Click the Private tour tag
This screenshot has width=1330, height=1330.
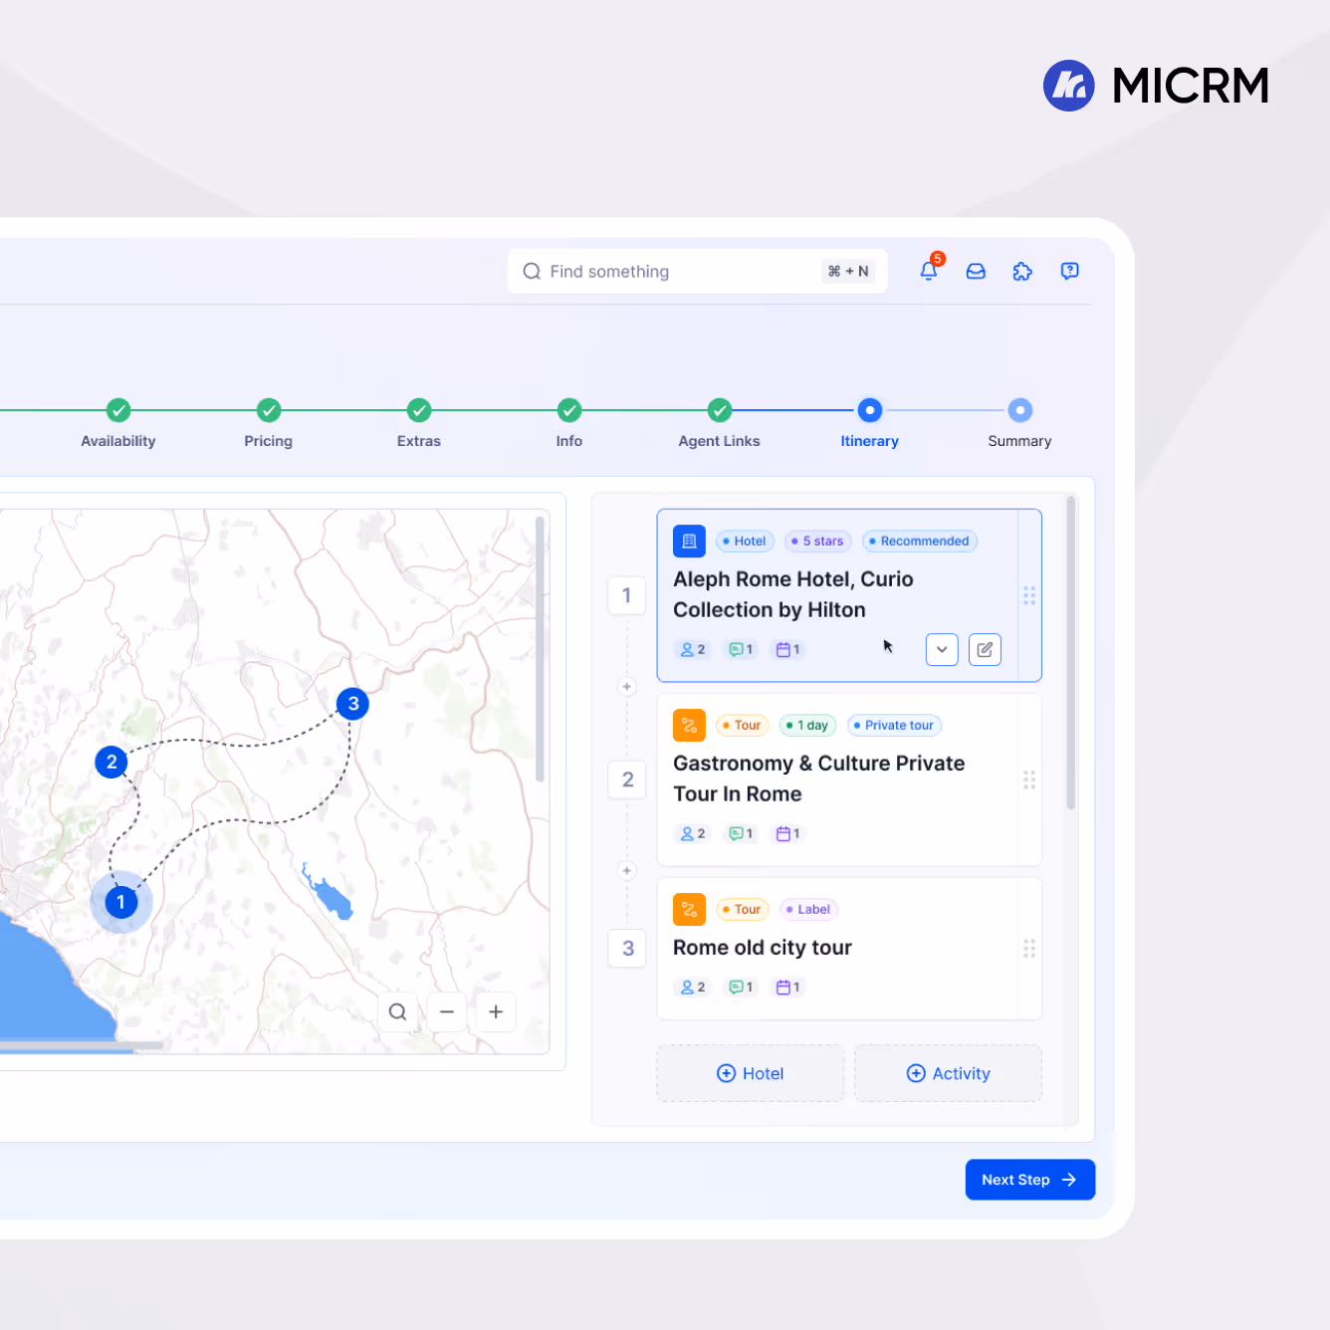pyautogui.click(x=894, y=725)
